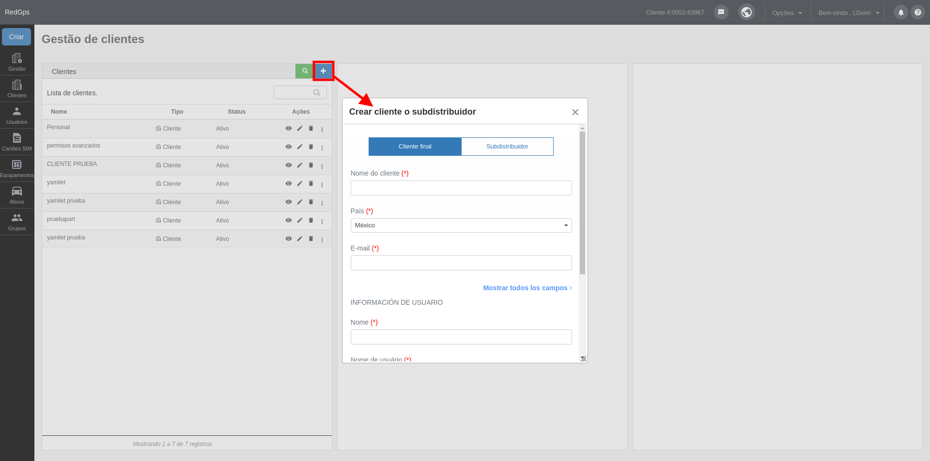Image resolution: width=930 pixels, height=461 pixels.
Task: Select Cliente final option
Action: point(415,147)
